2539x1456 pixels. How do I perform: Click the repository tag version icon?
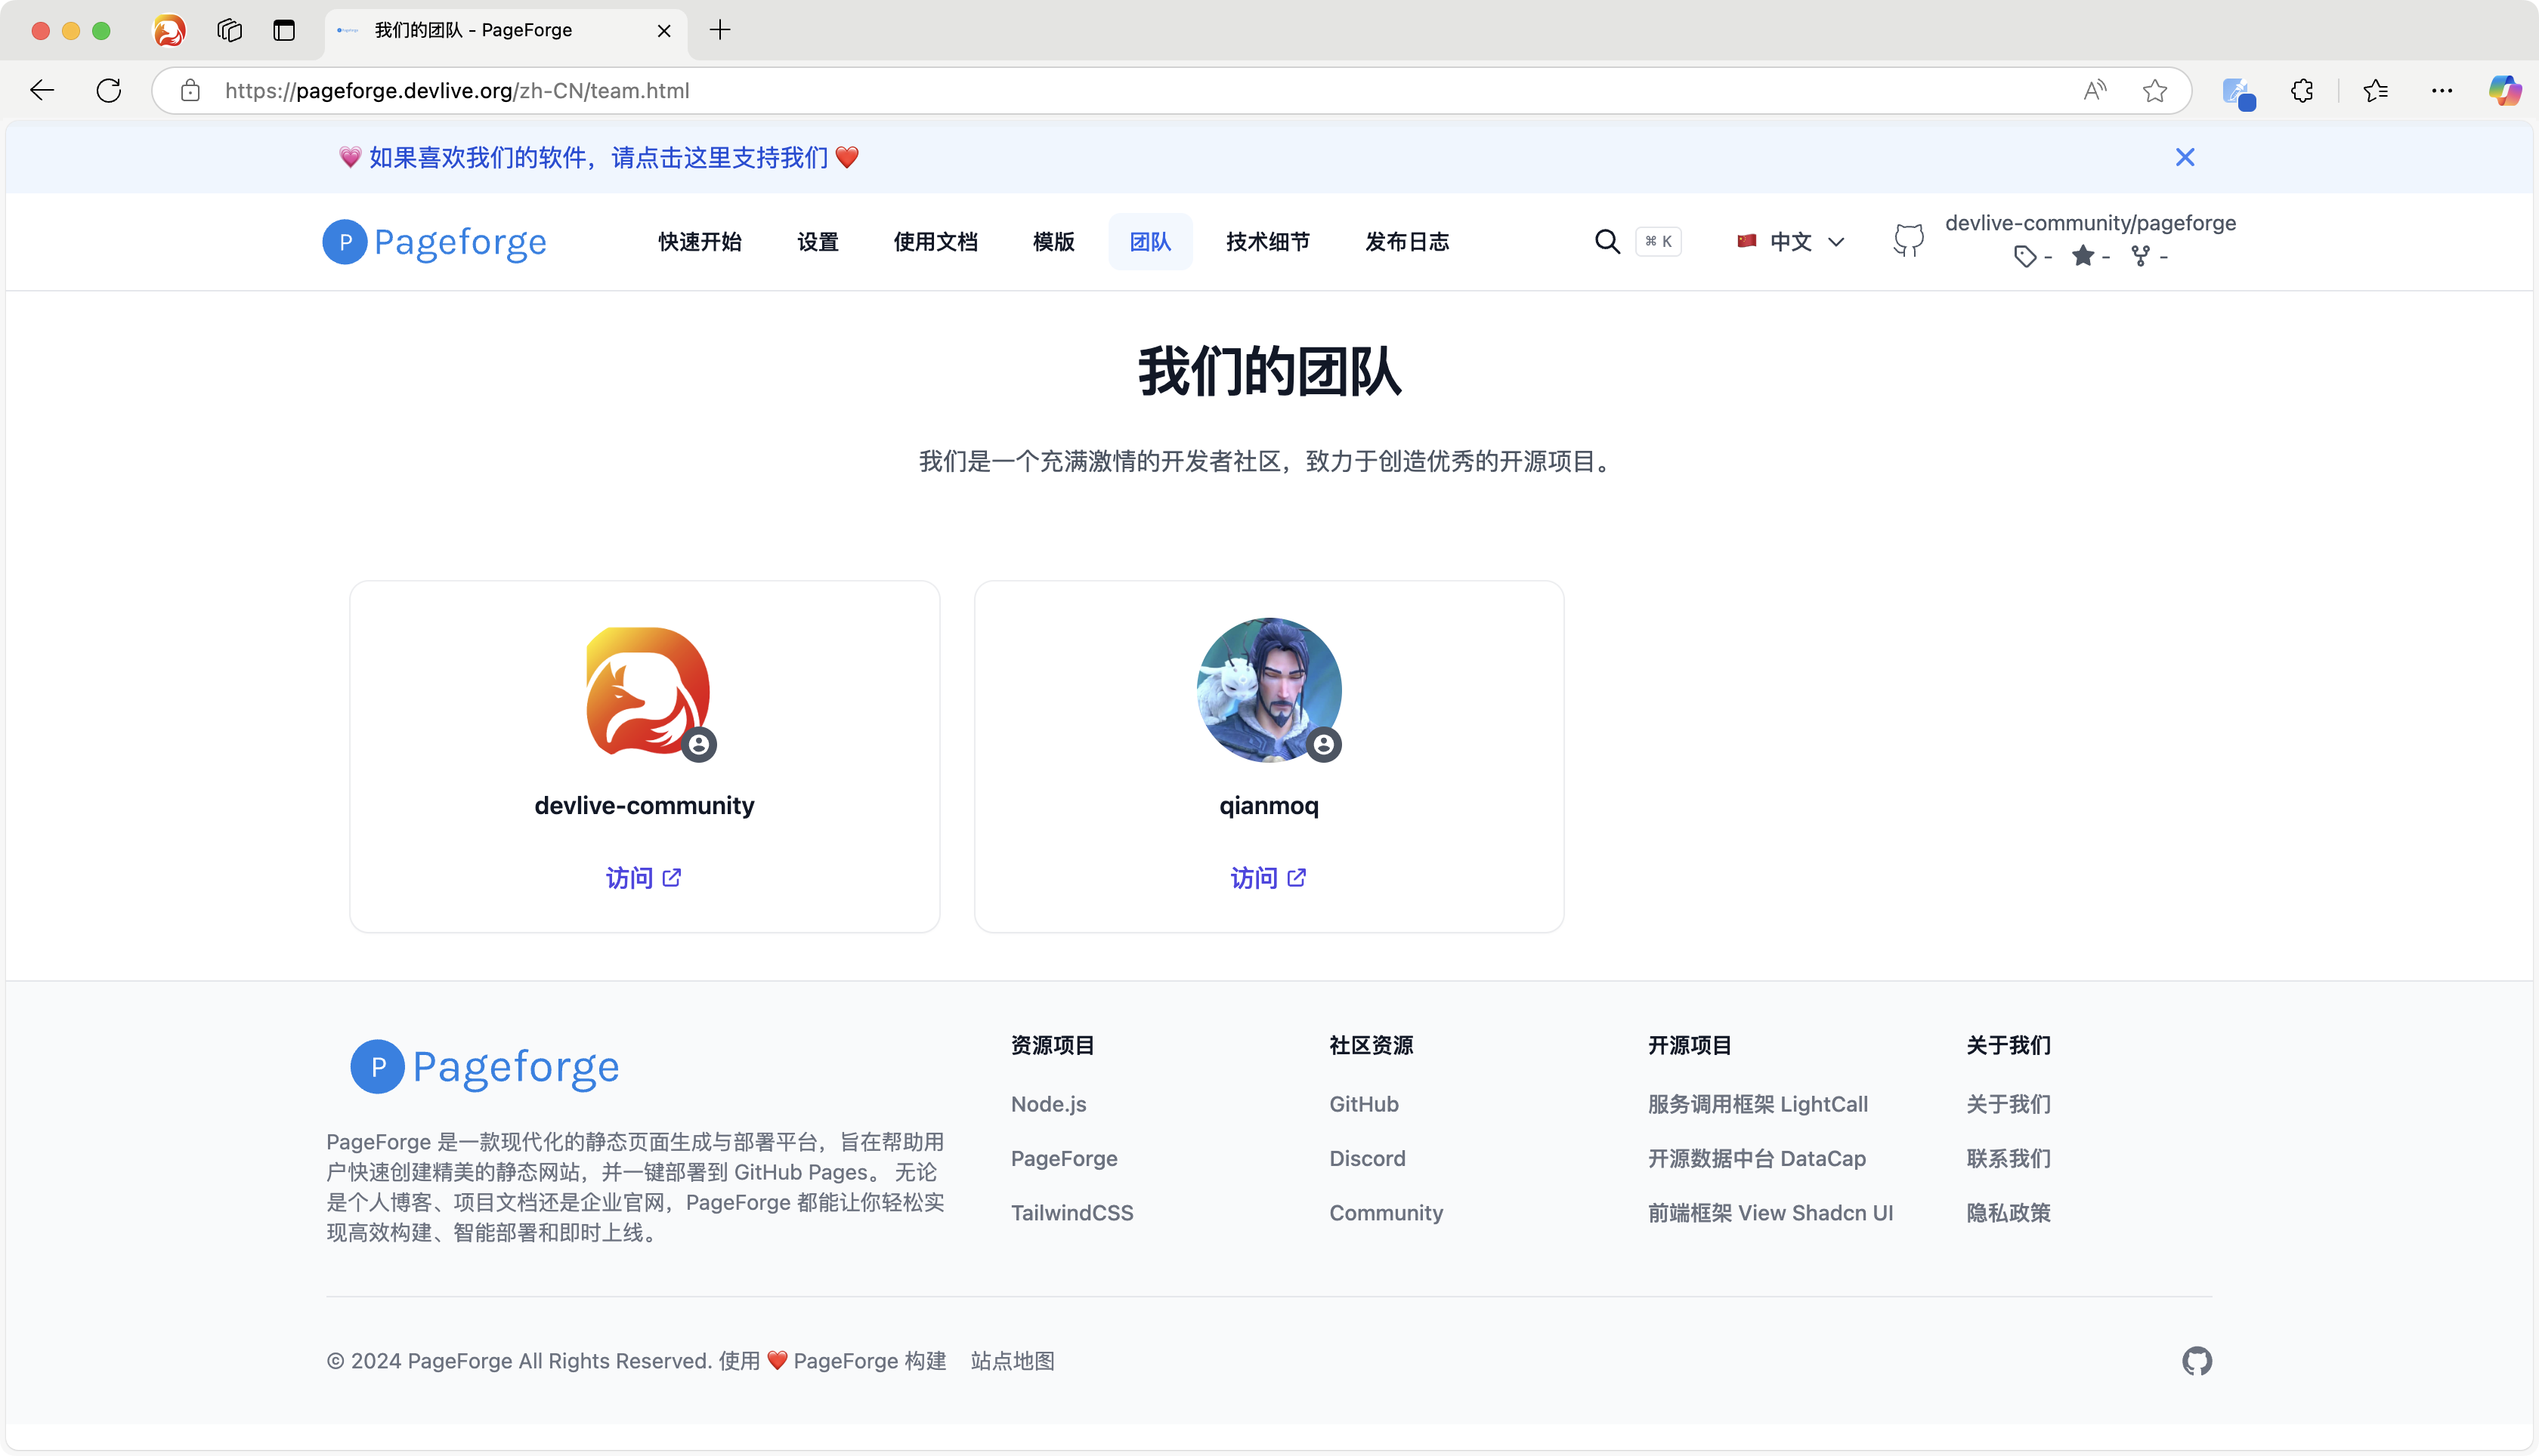tap(2025, 257)
